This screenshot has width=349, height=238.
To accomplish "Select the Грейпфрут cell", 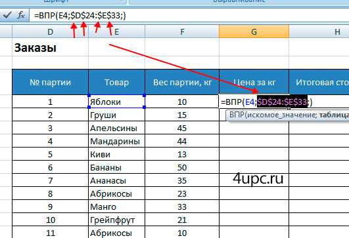I will click(116, 220).
